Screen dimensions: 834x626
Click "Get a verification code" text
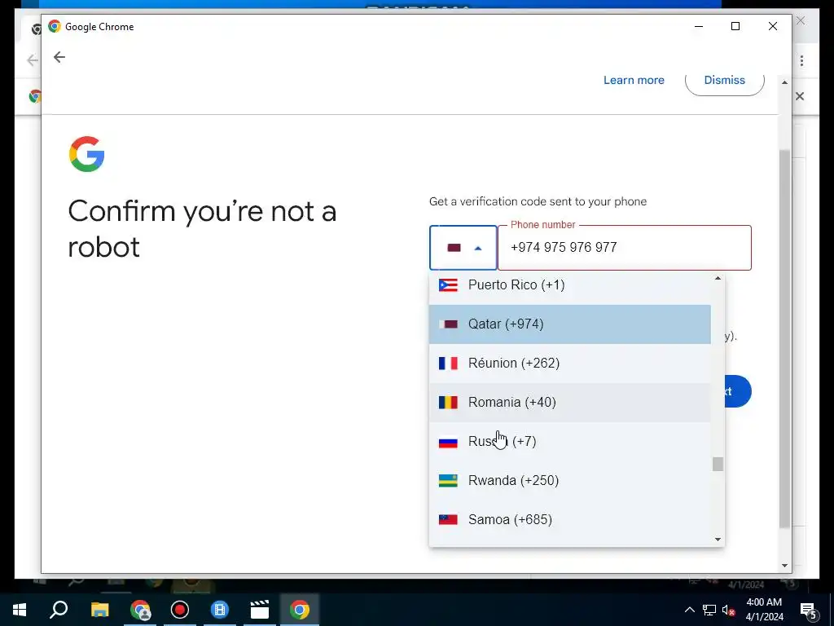538,202
